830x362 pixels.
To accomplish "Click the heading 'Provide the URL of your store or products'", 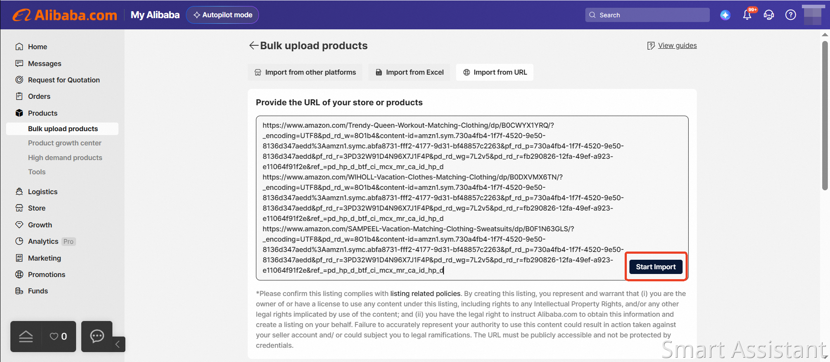I will tap(339, 103).
